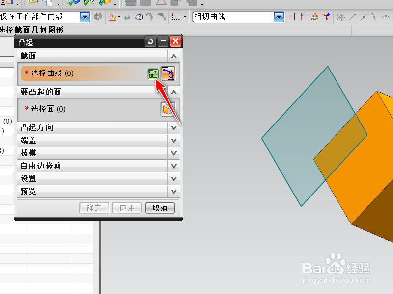Close the 凸起 dialog with red X
393x294 pixels.
[x=176, y=41]
